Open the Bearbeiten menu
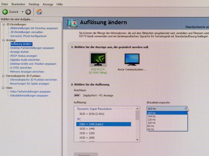The image size is (209, 156). [18, 4]
